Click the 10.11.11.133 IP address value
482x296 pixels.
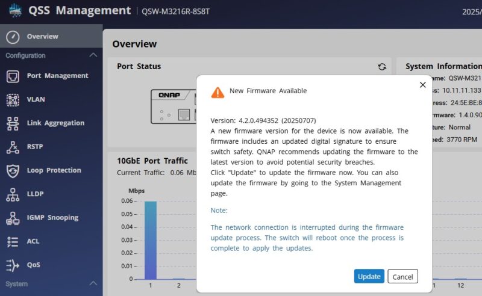(x=462, y=90)
